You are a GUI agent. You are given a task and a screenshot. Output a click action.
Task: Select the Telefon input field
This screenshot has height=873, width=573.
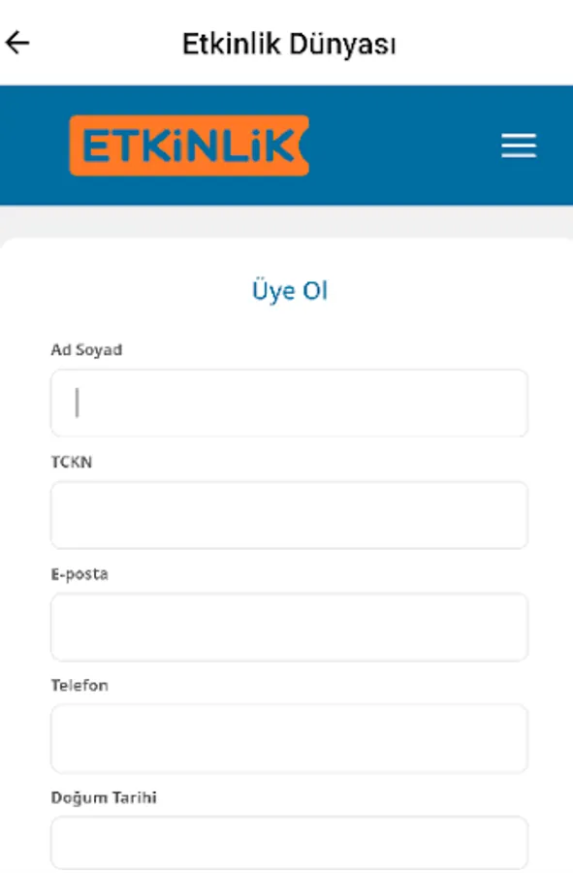289,738
